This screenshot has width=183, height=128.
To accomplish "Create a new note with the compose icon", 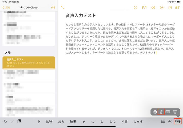I will 170,8.
